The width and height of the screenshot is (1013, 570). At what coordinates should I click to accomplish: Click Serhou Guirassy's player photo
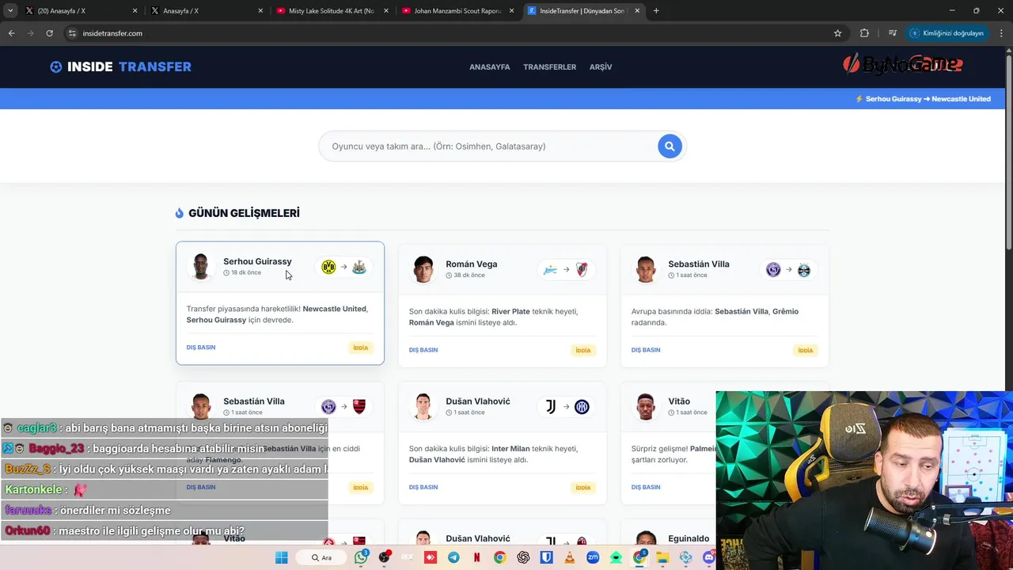pos(200,267)
